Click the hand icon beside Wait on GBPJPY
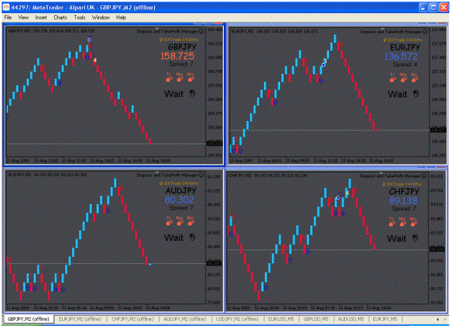The width and height of the screenshot is (451, 326). 192,94
